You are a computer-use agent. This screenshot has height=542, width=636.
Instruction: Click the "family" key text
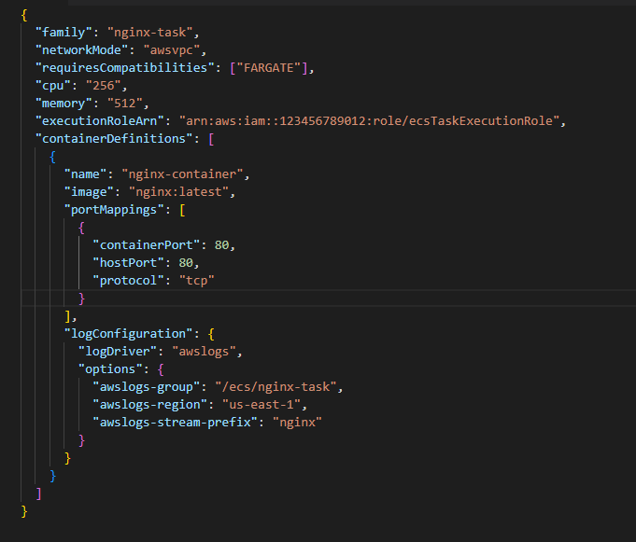point(64,33)
